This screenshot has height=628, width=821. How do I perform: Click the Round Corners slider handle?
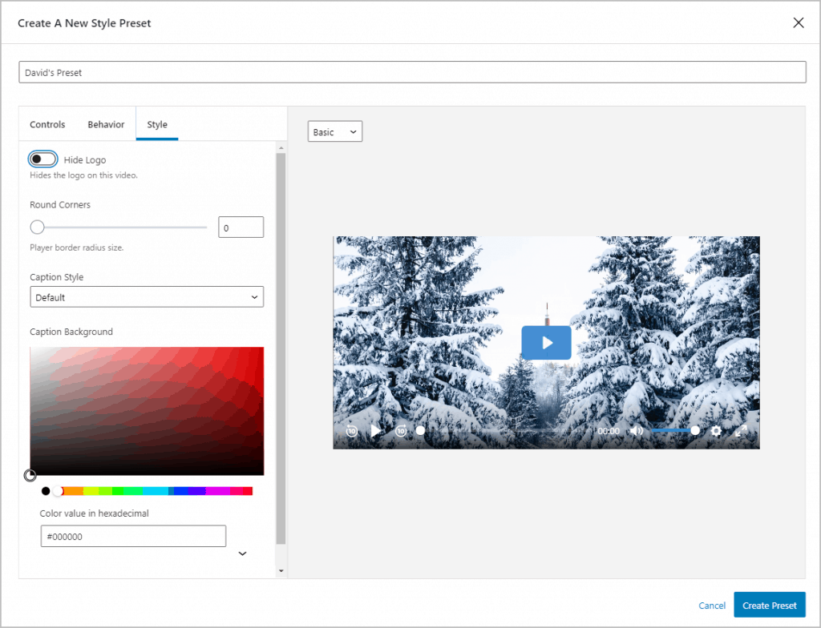click(37, 227)
